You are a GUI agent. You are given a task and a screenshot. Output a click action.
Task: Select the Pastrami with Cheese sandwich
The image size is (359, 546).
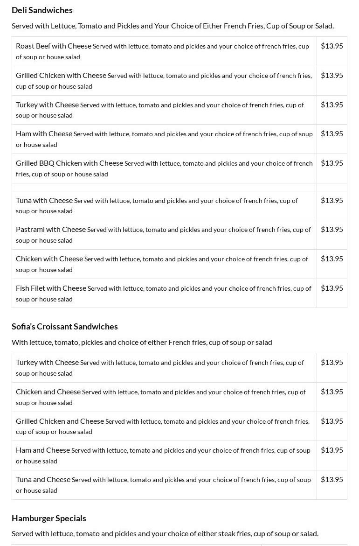(x=51, y=230)
